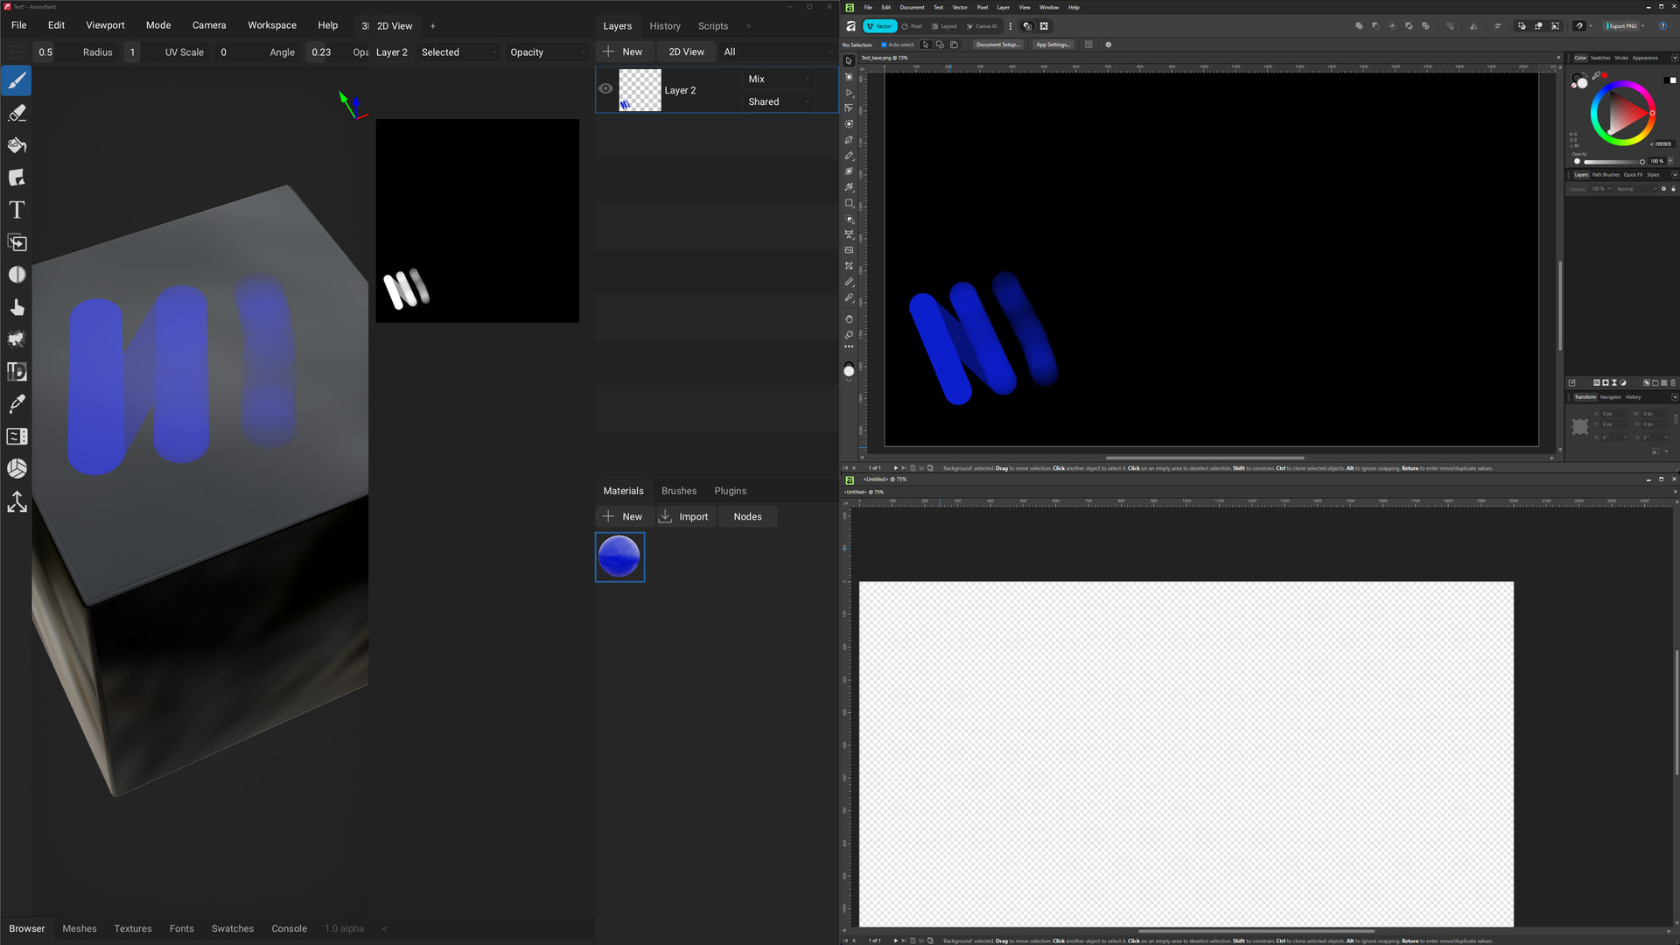Click the eyedropper in Color panel
The height and width of the screenshot is (945, 1680).
[x=1596, y=76]
